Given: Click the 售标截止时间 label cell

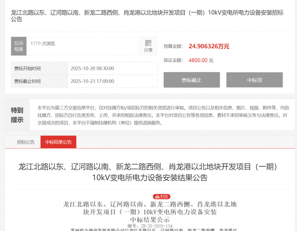Looking at the screenshot, I should (27, 81).
